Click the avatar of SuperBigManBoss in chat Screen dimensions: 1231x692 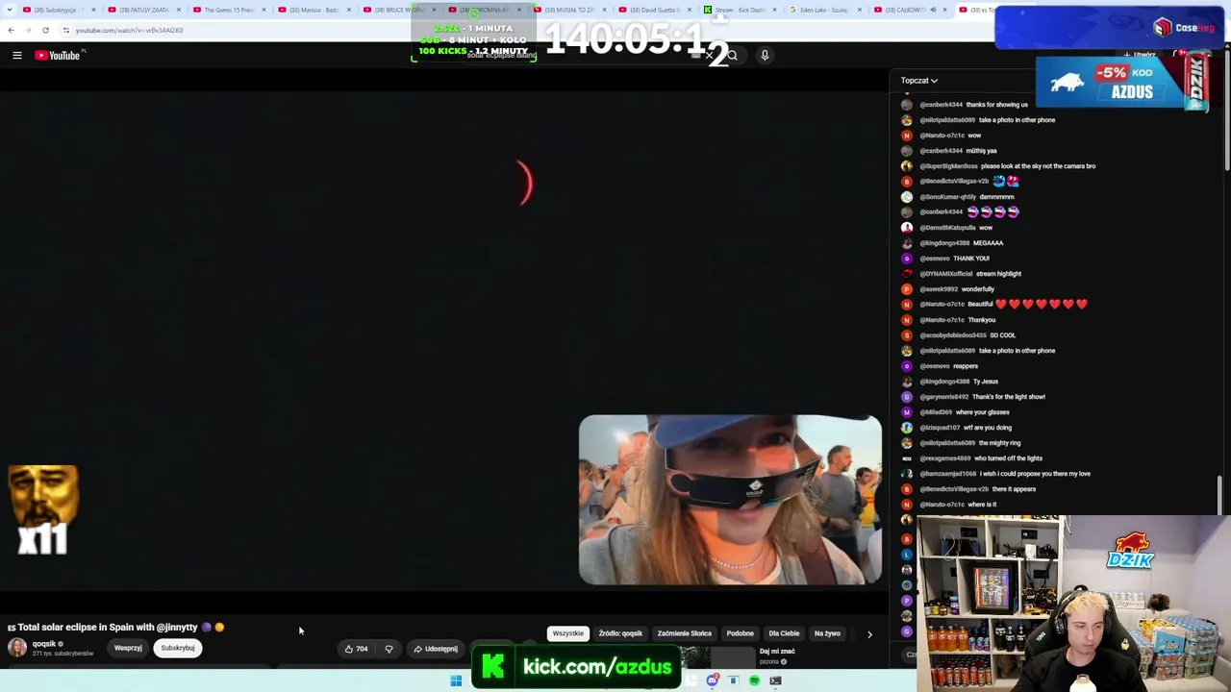click(906, 166)
